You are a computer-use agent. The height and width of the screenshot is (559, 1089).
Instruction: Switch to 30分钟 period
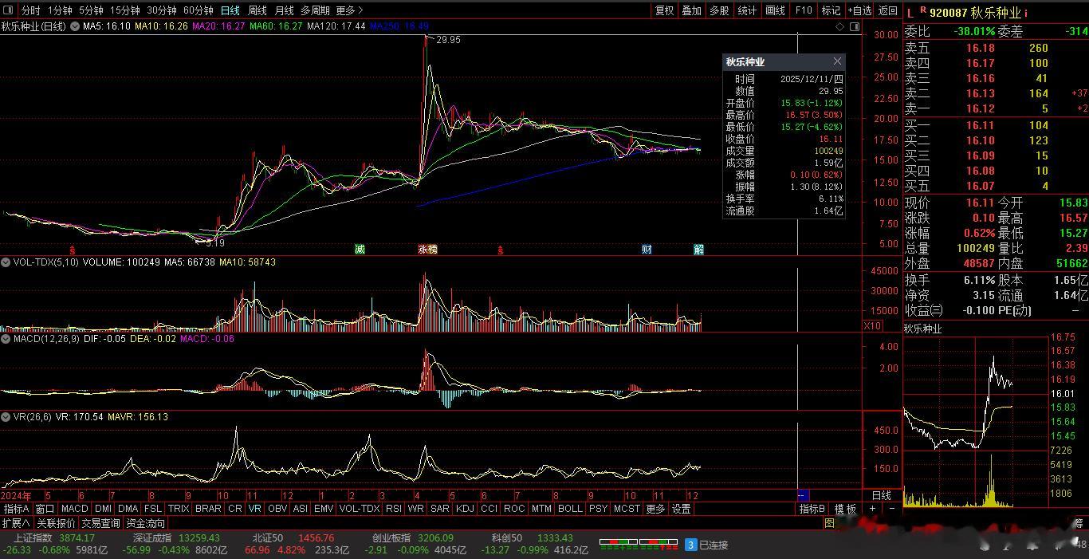(x=161, y=10)
